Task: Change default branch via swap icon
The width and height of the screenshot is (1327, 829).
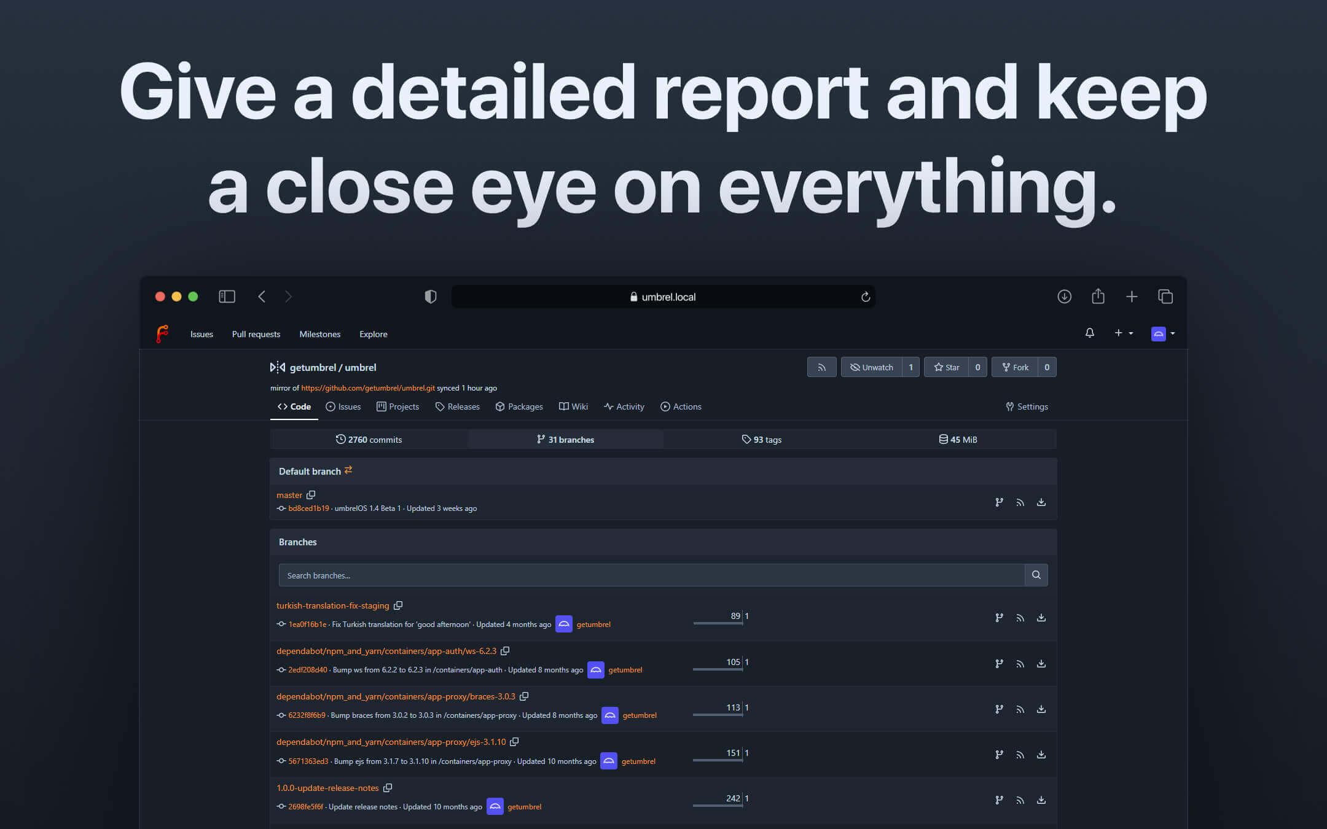Action: point(348,470)
